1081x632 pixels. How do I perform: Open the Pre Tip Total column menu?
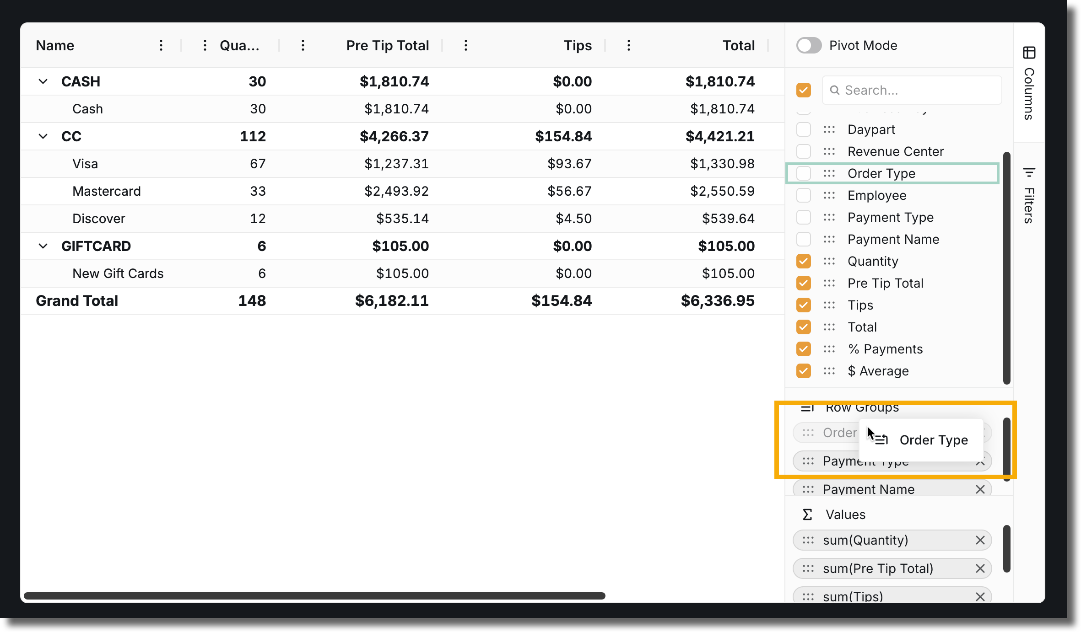(303, 45)
